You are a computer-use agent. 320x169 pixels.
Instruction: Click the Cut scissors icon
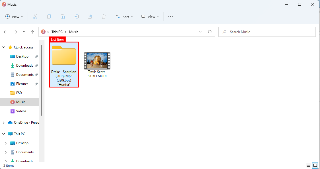click(35, 17)
